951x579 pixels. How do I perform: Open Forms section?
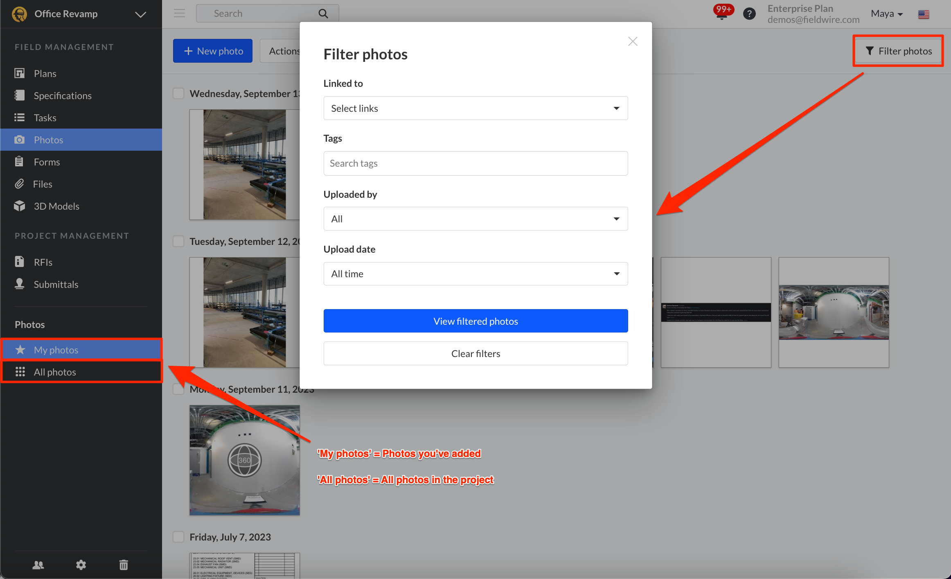(x=81, y=162)
